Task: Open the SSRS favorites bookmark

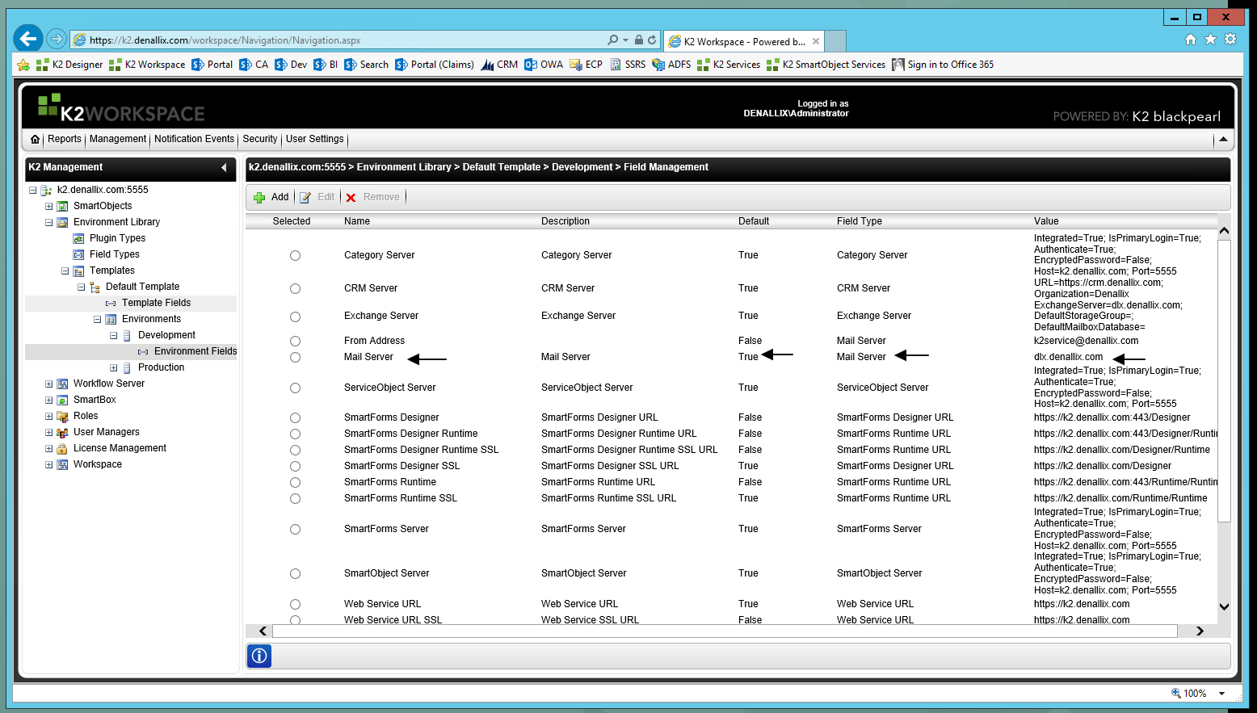Action: coord(628,65)
